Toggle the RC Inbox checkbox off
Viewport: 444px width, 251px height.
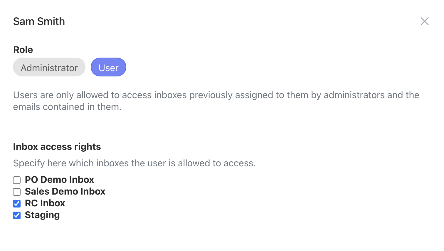(16, 203)
